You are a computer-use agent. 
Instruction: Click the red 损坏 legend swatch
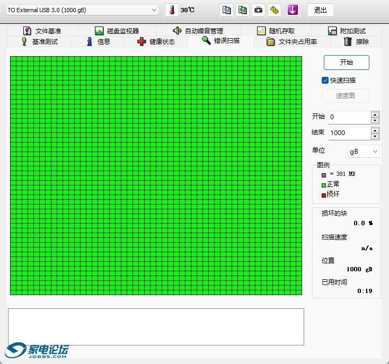coord(323,195)
